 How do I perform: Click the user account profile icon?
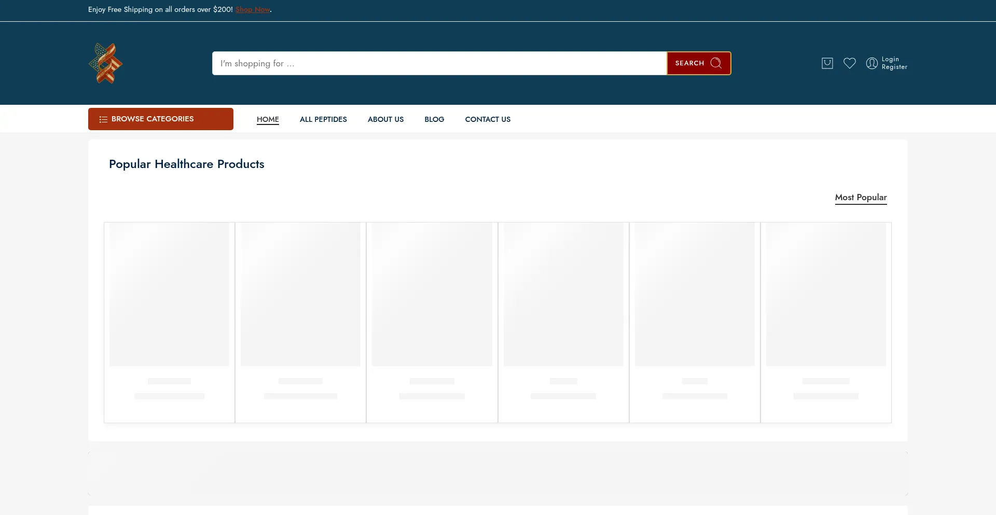tap(872, 63)
